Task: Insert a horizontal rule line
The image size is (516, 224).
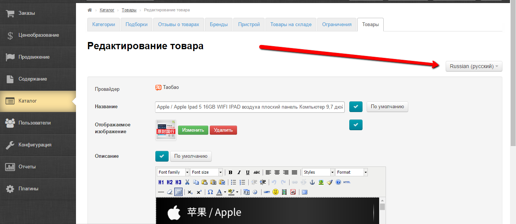Action: tap(161, 192)
